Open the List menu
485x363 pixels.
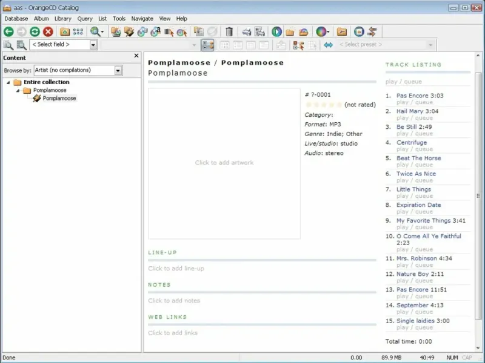point(102,19)
